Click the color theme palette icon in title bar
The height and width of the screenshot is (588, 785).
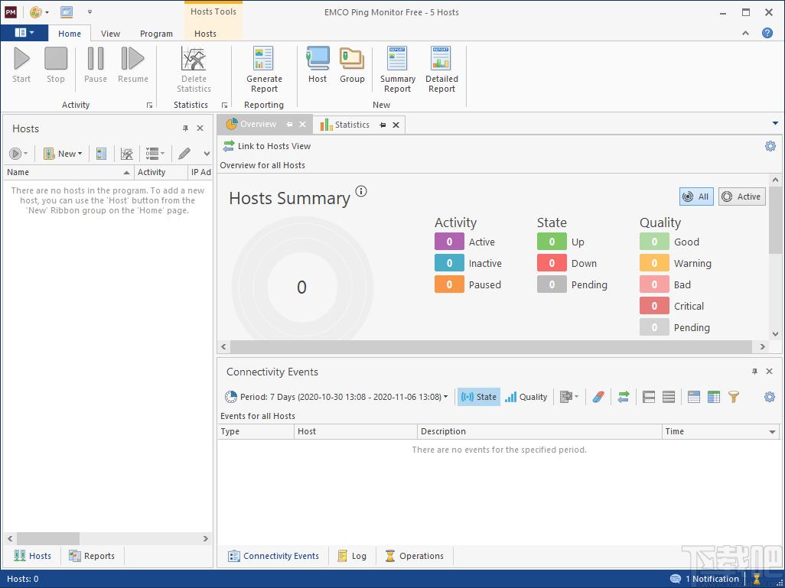[x=35, y=12]
